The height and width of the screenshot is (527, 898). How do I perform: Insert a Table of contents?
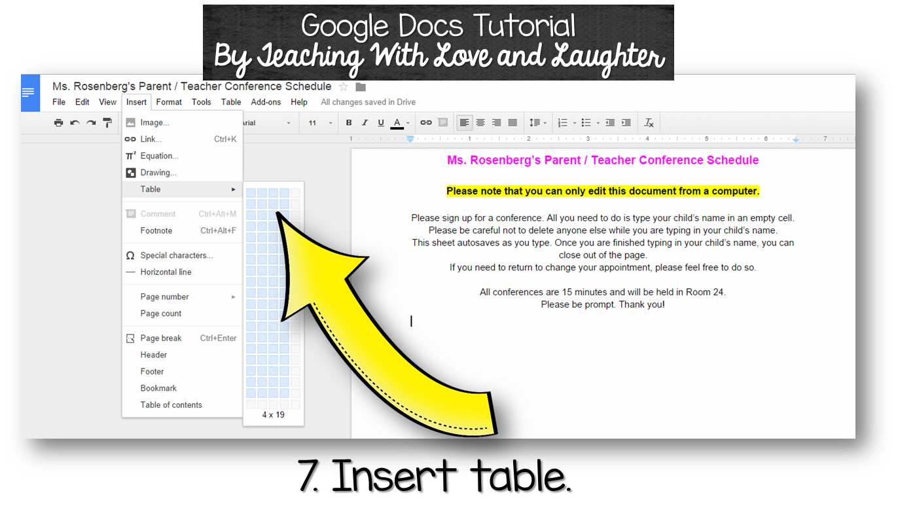click(182, 405)
